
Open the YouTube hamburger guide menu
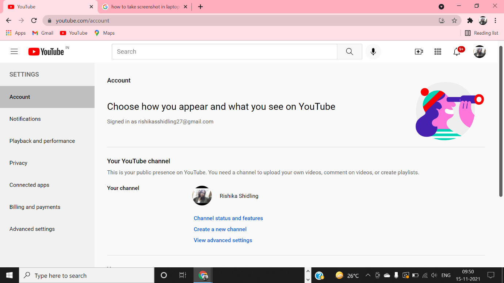click(x=14, y=52)
